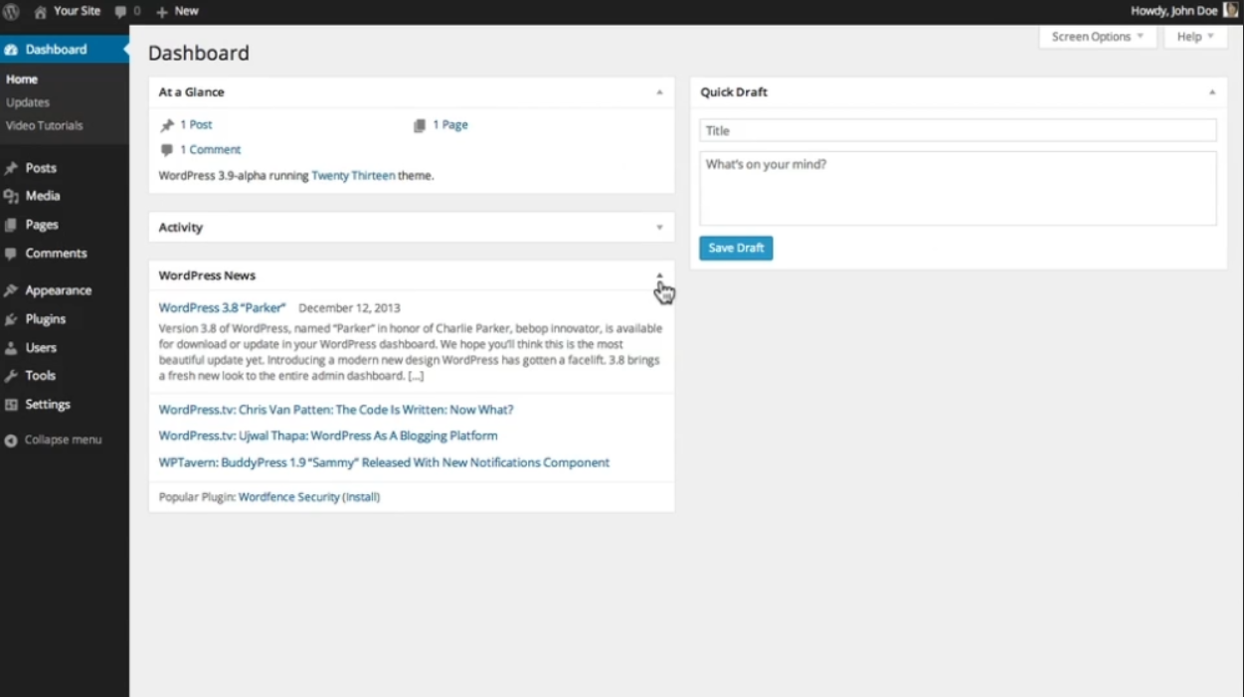Open WordPress 3.8 "Parker" news link
Viewport: 1244px width, 697px height.
222,308
